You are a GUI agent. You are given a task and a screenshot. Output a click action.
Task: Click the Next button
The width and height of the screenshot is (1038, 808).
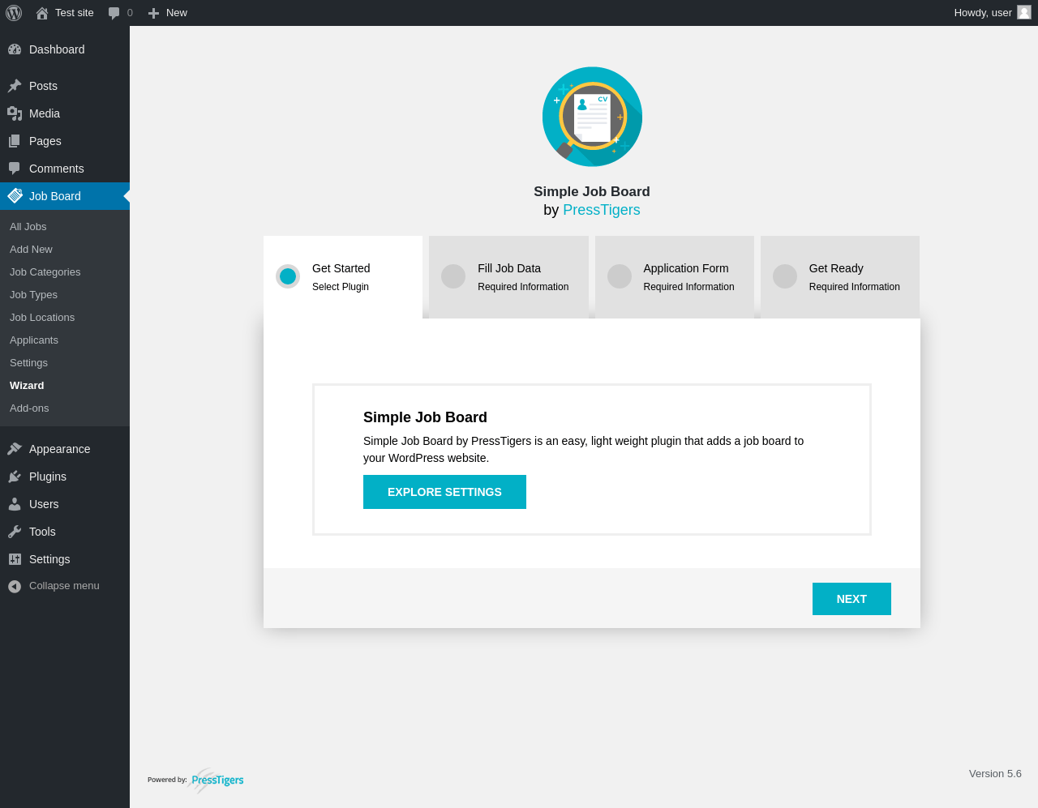tap(851, 599)
